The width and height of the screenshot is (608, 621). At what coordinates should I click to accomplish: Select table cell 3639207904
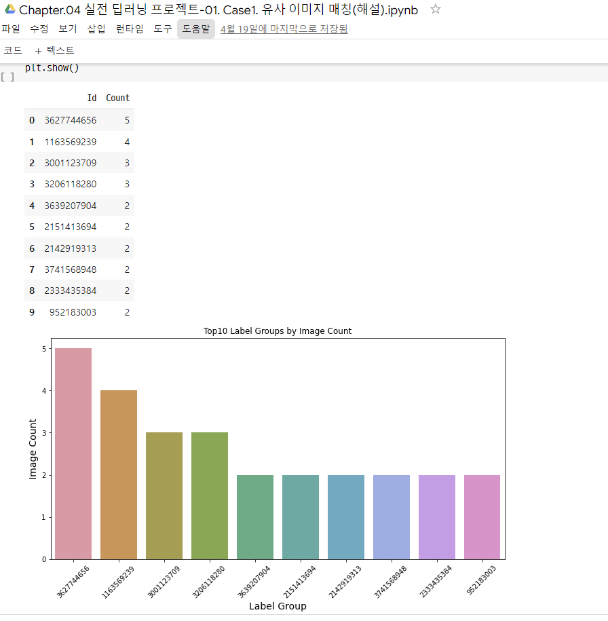[70, 206]
